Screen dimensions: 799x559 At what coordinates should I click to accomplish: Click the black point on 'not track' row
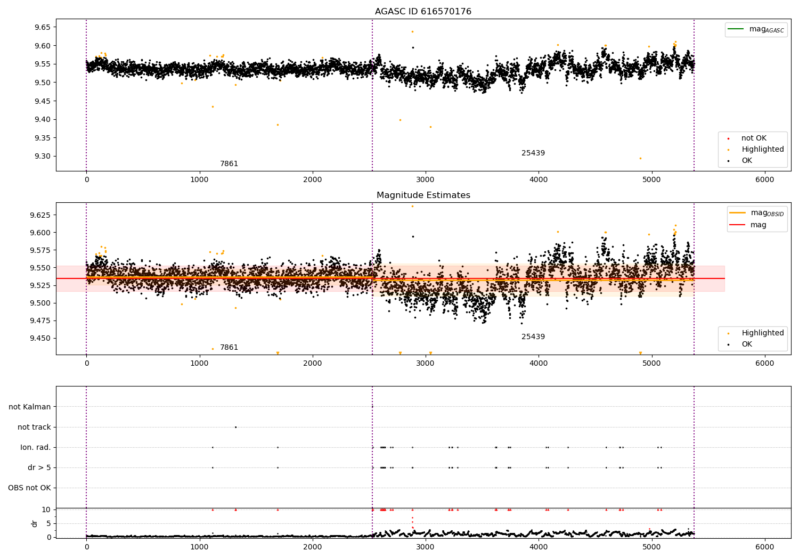pyautogui.click(x=235, y=427)
